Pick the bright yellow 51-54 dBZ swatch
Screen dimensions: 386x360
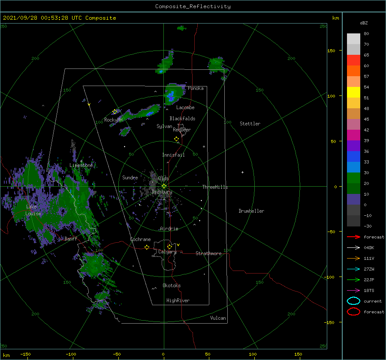pos(353,92)
